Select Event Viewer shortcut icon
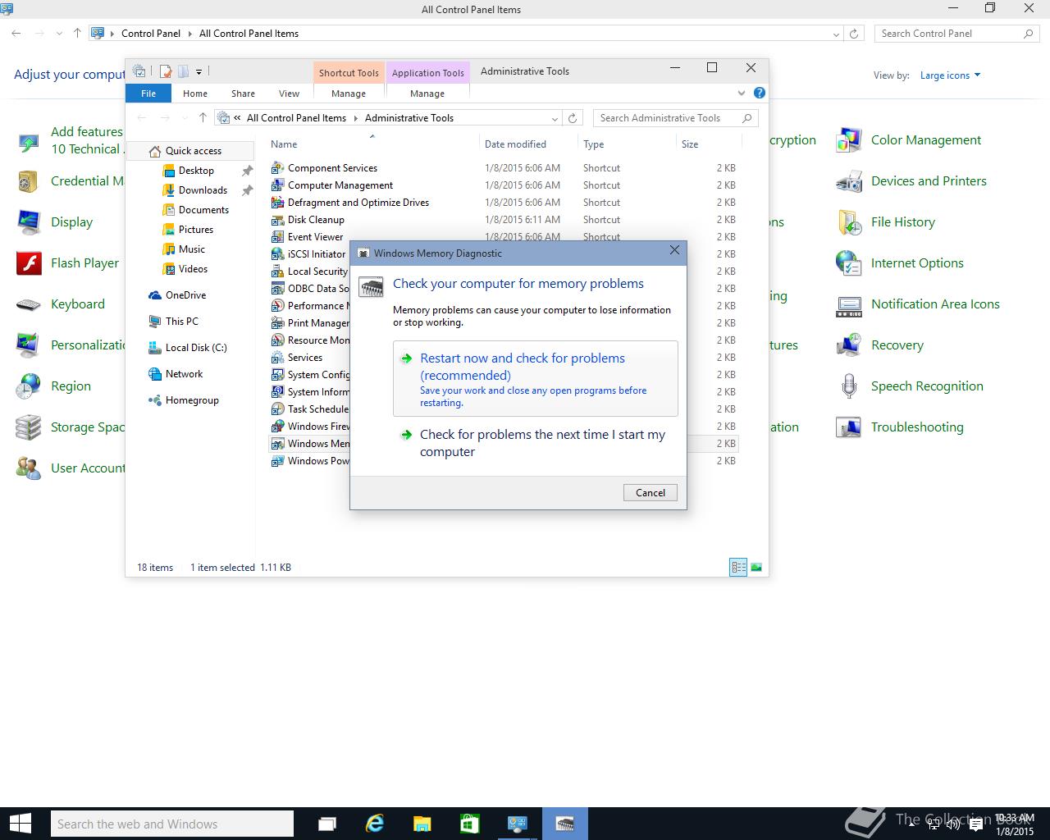 tap(278, 236)
